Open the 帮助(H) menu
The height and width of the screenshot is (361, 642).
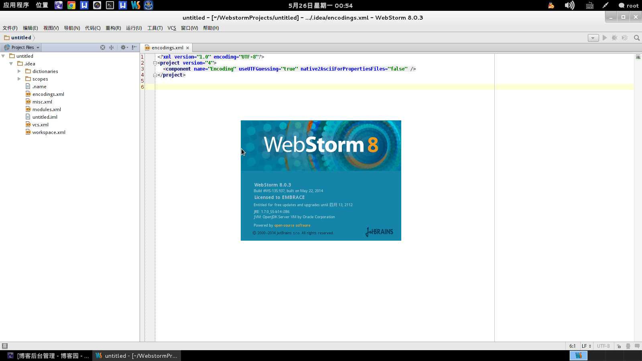[211, 28]
